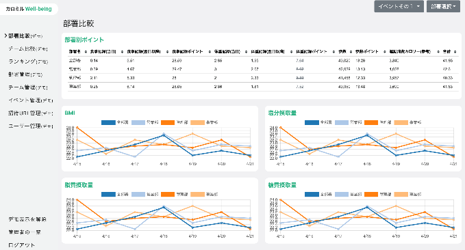The width and height of the screenshot is (465, 250).
Task: Open 部署管理(デモ) in the sidebar
Action: [x=25, y=74]
